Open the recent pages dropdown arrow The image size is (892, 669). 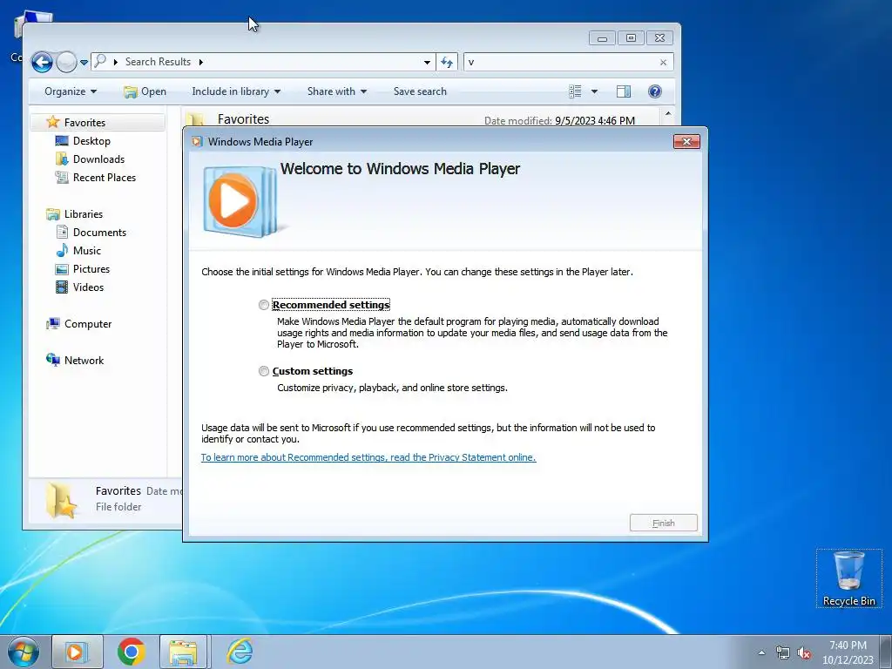coord(84,63)
